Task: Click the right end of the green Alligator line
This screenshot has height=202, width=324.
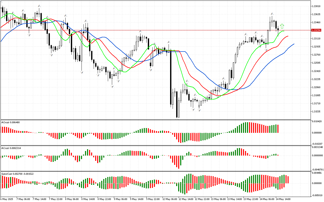Action: click(x=284, y=31)
